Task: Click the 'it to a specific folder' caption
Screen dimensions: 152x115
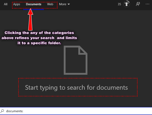Action: pos(39,43)
